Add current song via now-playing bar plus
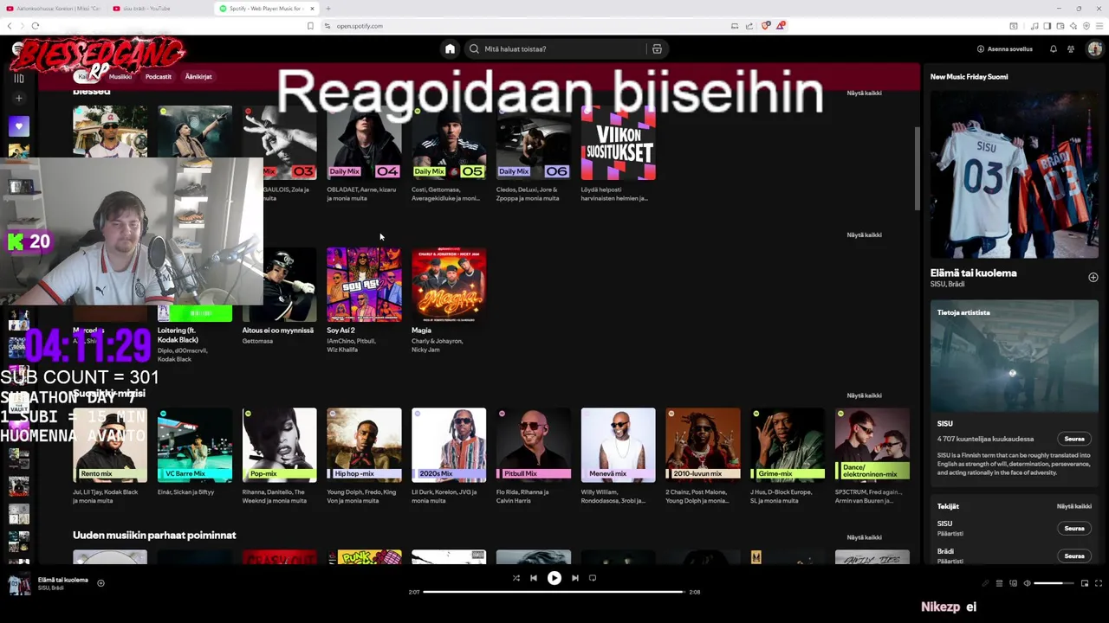Image resolution: width=1109 pixels, height=623 pixels. pos(101,583)
